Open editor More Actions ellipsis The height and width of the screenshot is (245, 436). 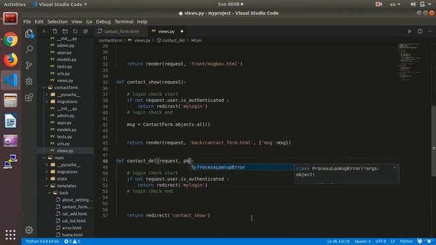[430, 31]
